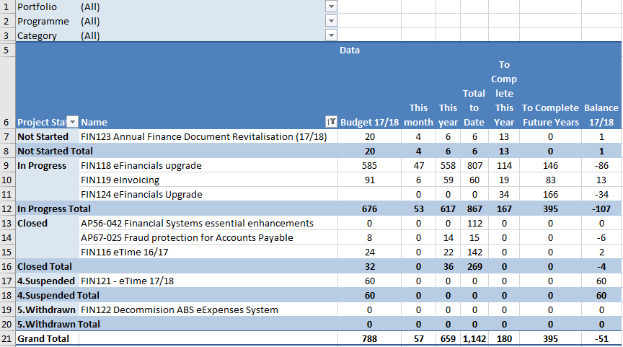Click the 676 In Progress Total budget

(x=369, y=208)
